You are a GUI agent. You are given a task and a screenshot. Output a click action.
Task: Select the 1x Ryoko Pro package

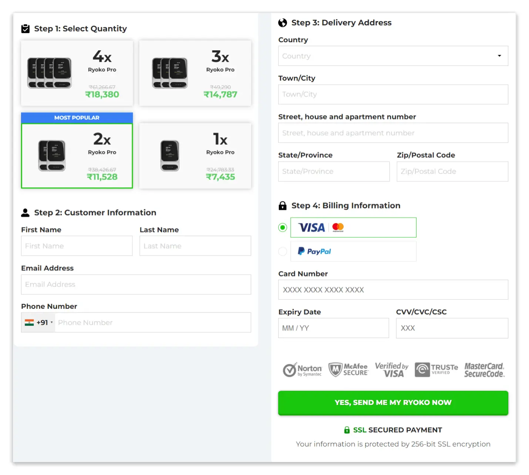pos(195,156)
